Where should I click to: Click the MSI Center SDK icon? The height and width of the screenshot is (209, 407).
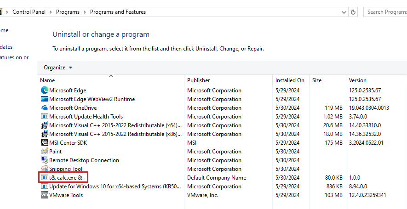coord(45,143)
